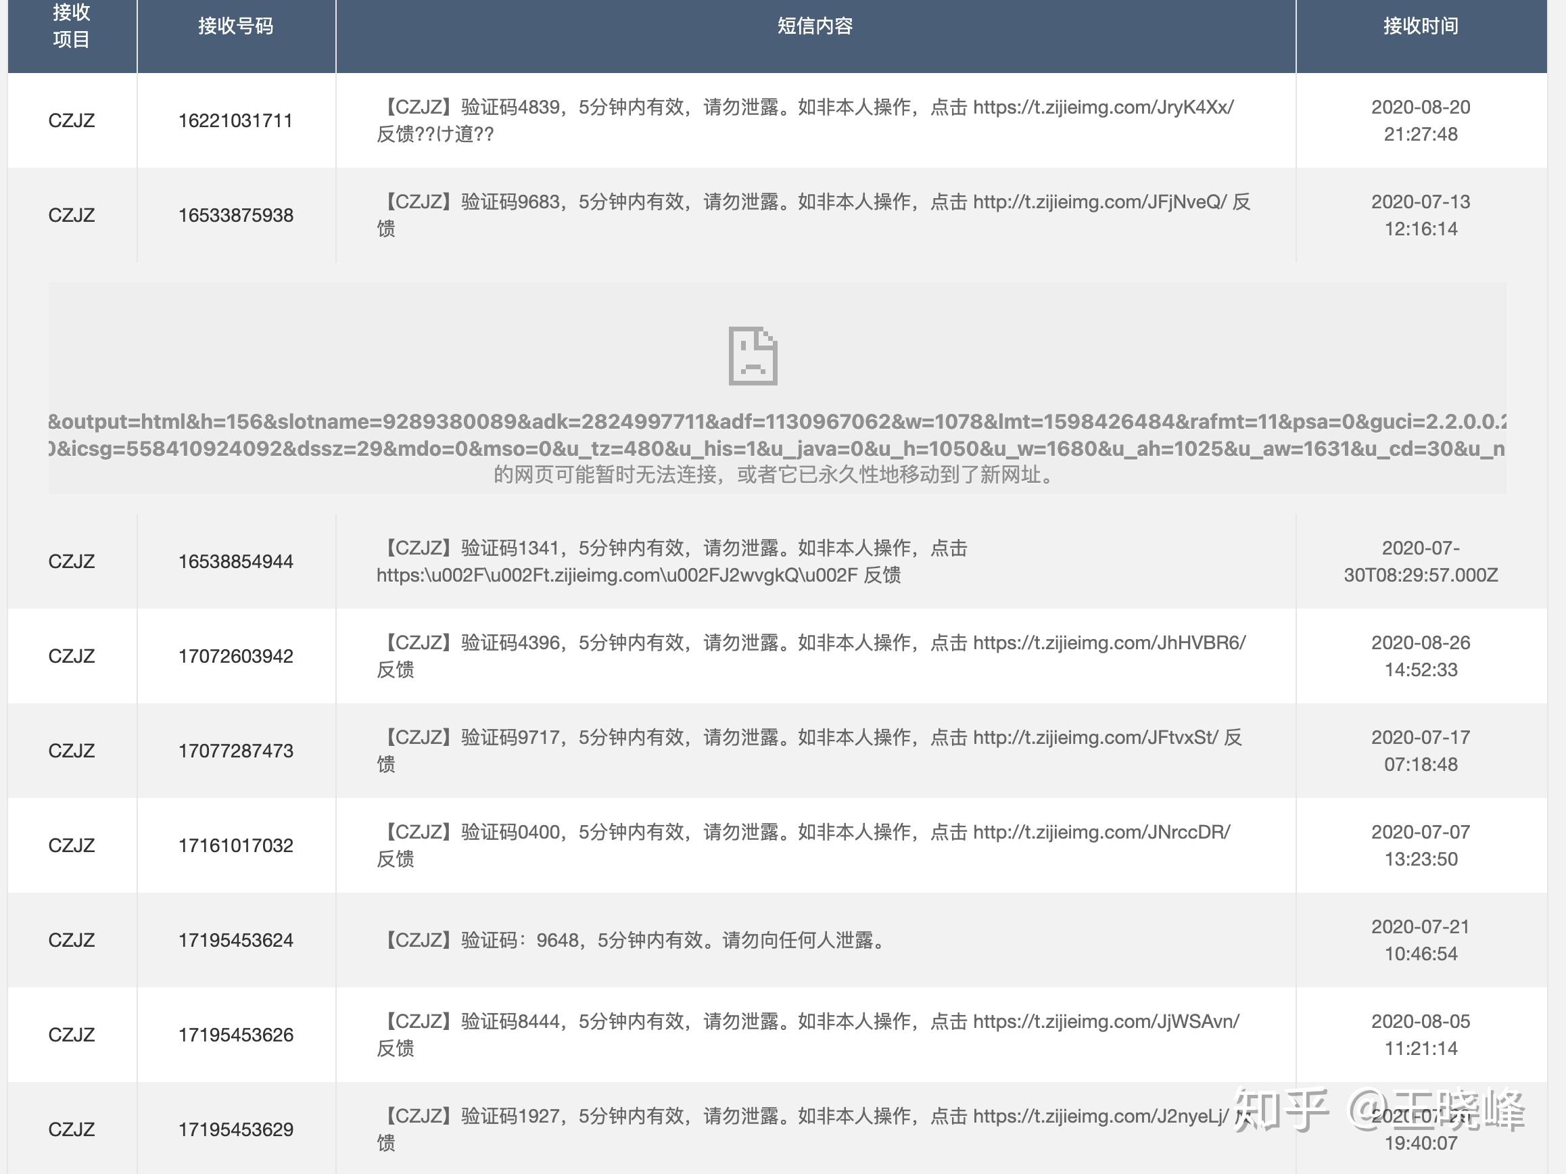Image resolution: width=1566 pixels, height=1174 pixels.
Task: Click the broken page icon in ad frame
Action: (753, 356)
